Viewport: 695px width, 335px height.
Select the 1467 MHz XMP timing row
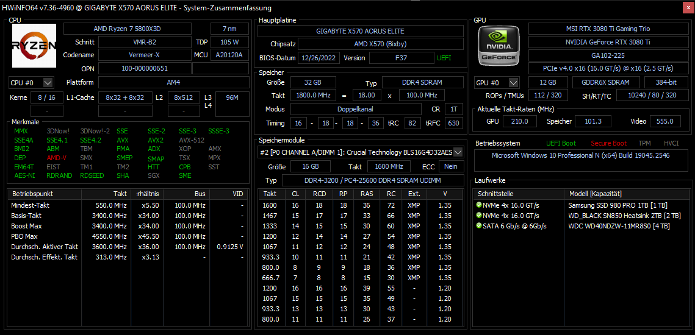[361, 216]
